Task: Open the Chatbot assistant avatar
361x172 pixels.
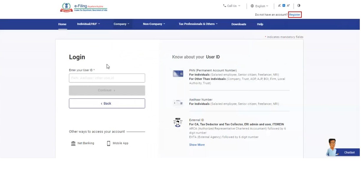Action: [332, 147]
